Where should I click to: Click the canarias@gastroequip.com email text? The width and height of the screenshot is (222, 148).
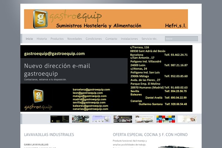(x=91, y=109)
